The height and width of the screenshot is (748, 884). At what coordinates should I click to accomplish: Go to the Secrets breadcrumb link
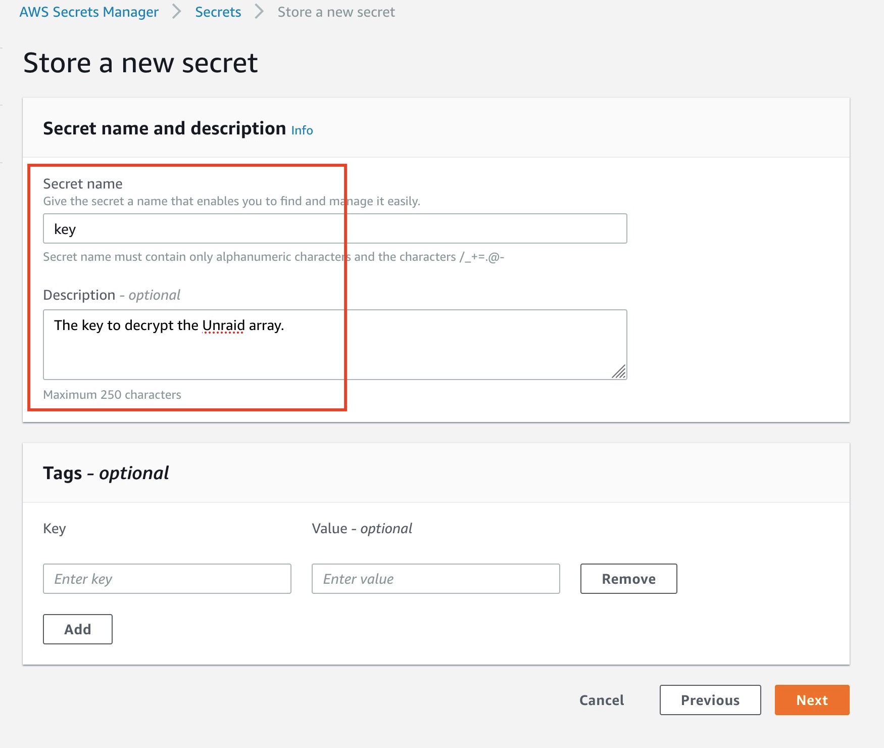(218, 12)
